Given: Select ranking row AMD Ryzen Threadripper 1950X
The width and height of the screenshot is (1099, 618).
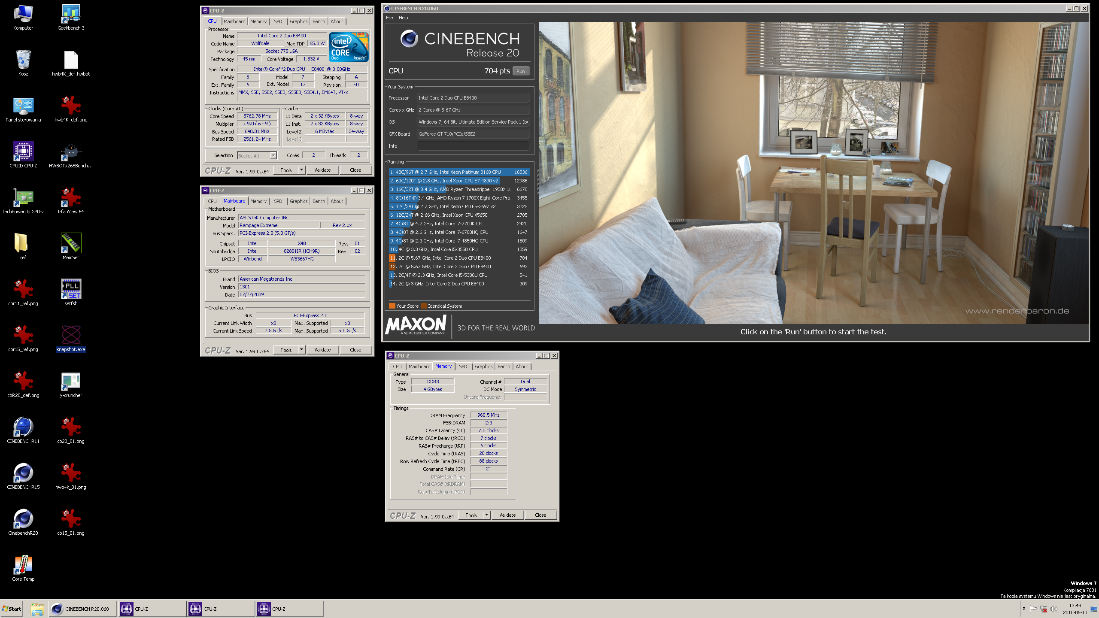Looking at the screenshot, I should coord(459,189).
